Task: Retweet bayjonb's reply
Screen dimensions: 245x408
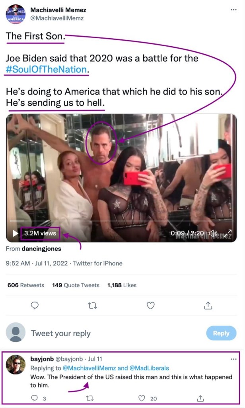Action: 89,398
